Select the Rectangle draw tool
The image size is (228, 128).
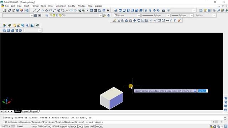(51, 10)
